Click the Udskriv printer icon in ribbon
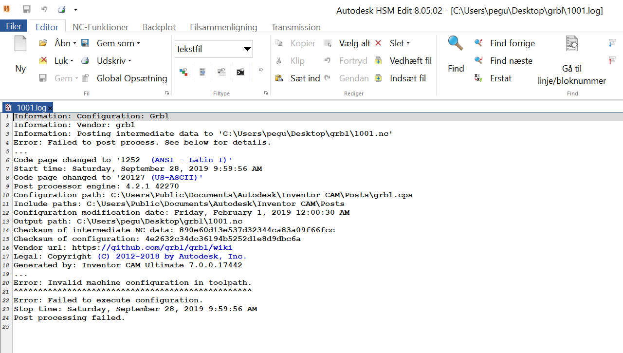 pos(85,61)
